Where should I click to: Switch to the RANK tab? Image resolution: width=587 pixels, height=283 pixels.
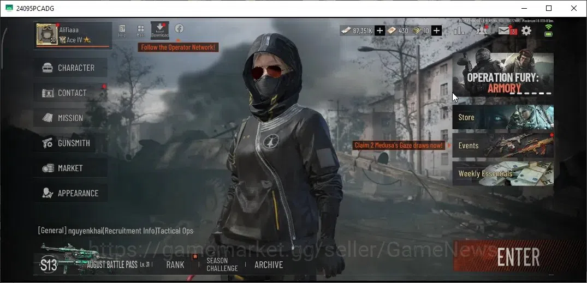pos(175,264)
